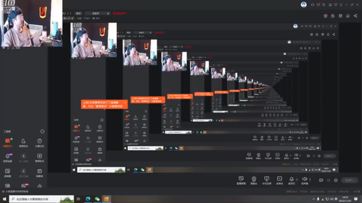Collapse the 工具箱 panel with minus button
Screen dimensions: 362x203
coord(42,131)
